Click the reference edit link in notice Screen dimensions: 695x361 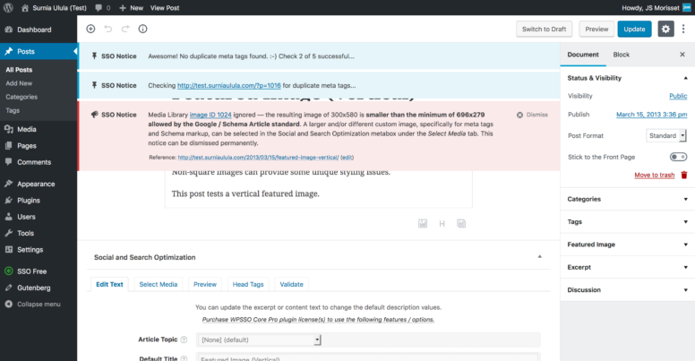347,157
